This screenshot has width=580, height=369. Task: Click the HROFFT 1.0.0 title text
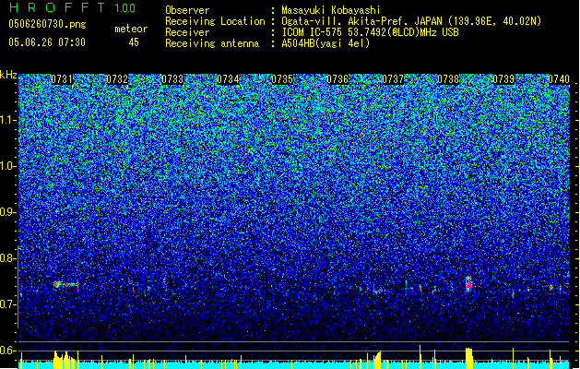pos(72,7)
